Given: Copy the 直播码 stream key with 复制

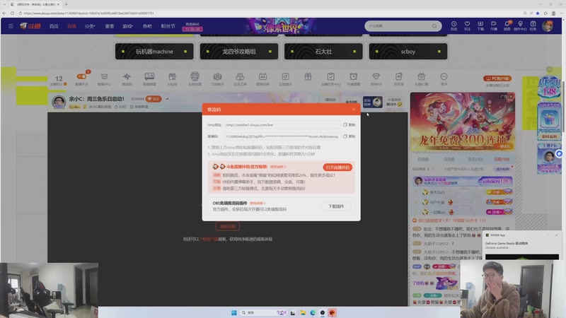Looking at the screenshot, I should click(349, 136).
